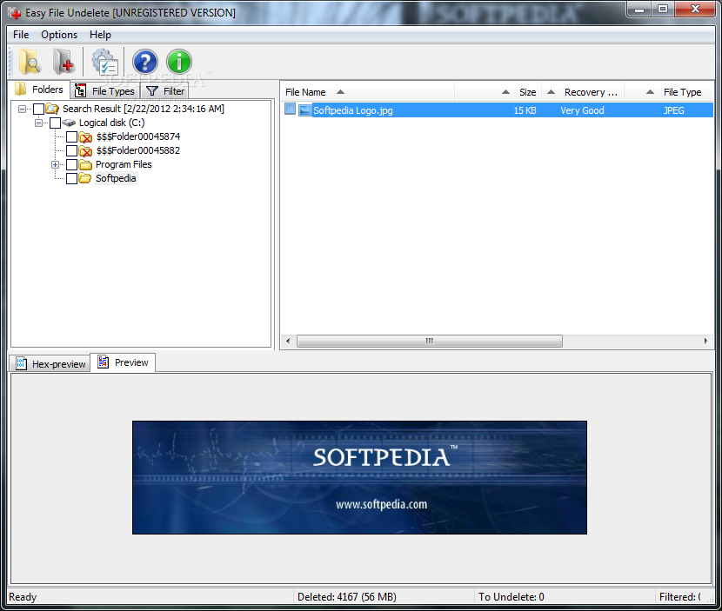Open help via the blue question mark icon

(145, 62)
